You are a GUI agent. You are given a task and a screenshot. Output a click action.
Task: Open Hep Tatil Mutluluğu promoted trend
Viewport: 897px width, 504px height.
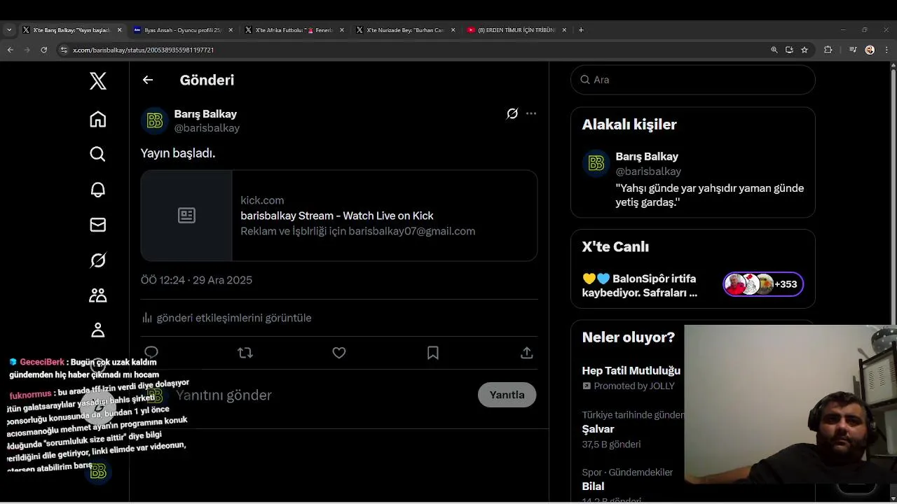631,371
